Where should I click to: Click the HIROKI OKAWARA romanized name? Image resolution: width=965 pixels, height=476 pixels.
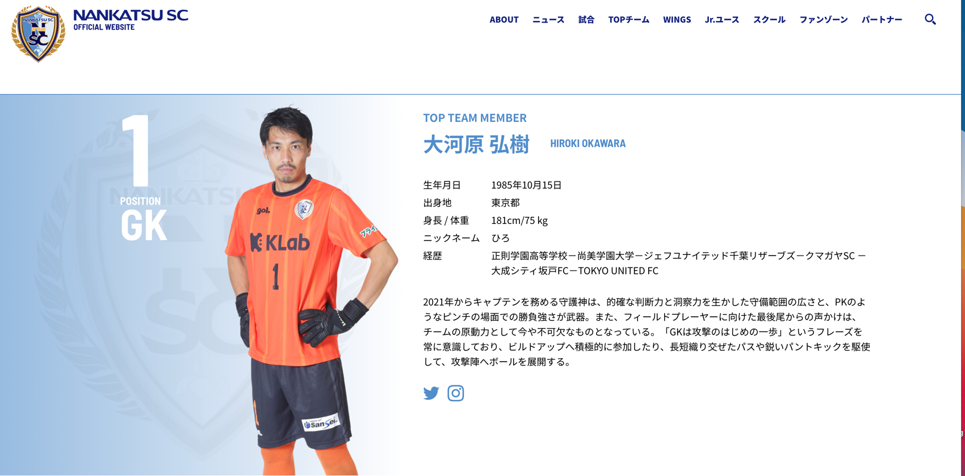pyautogui.click(x=588, y=143)
